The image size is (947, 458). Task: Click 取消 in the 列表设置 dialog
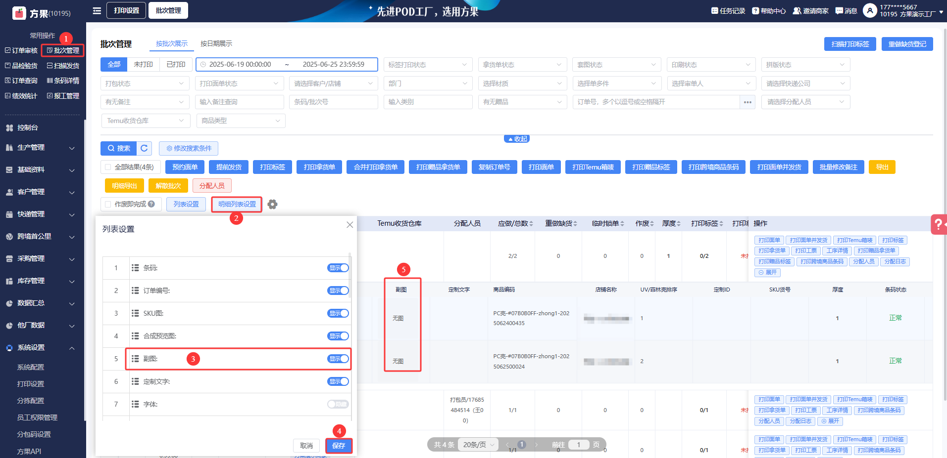click(x=306, y=446)
